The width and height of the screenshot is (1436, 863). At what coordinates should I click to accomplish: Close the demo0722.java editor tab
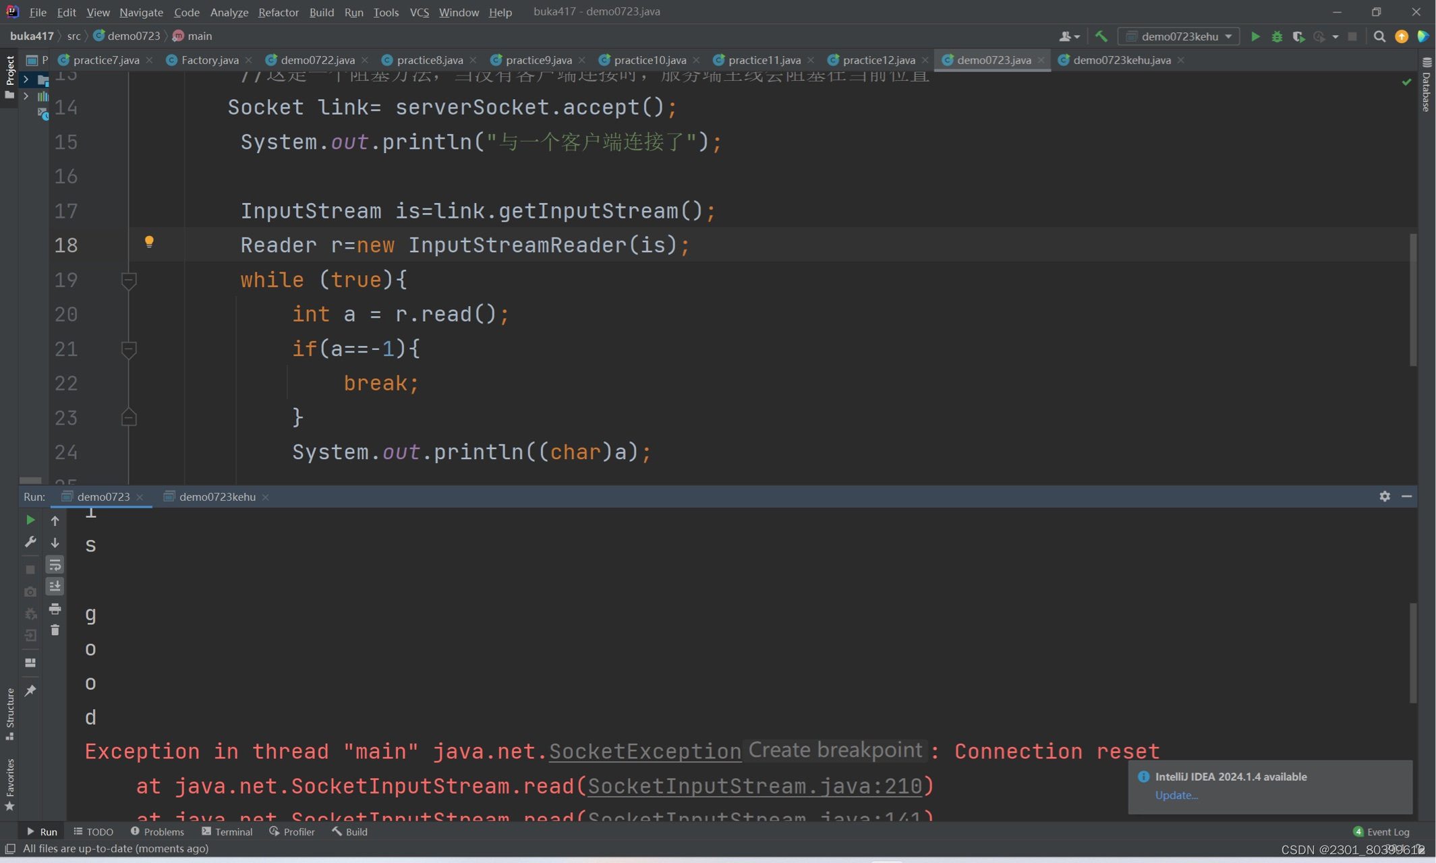point(365,60)
